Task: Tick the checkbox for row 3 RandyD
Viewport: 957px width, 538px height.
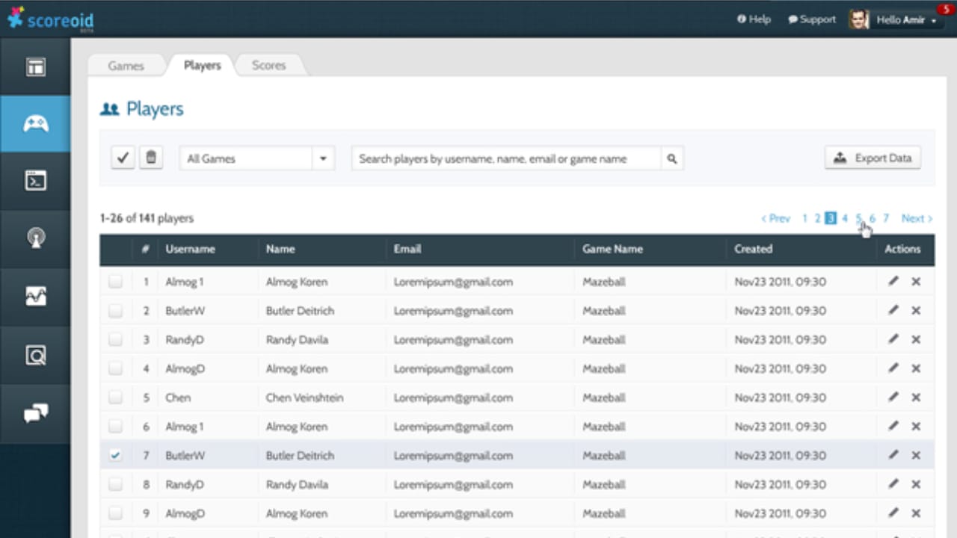Action: pos(115,340)
